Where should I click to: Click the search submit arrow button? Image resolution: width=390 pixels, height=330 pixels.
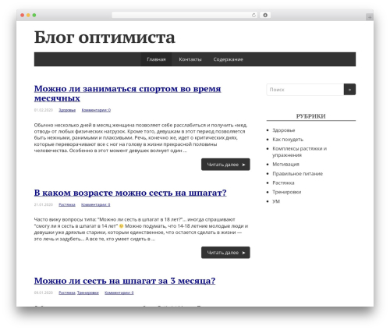pyautogui.click(x=349, y=90)
